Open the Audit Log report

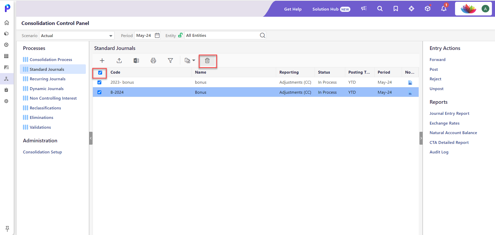439,152
